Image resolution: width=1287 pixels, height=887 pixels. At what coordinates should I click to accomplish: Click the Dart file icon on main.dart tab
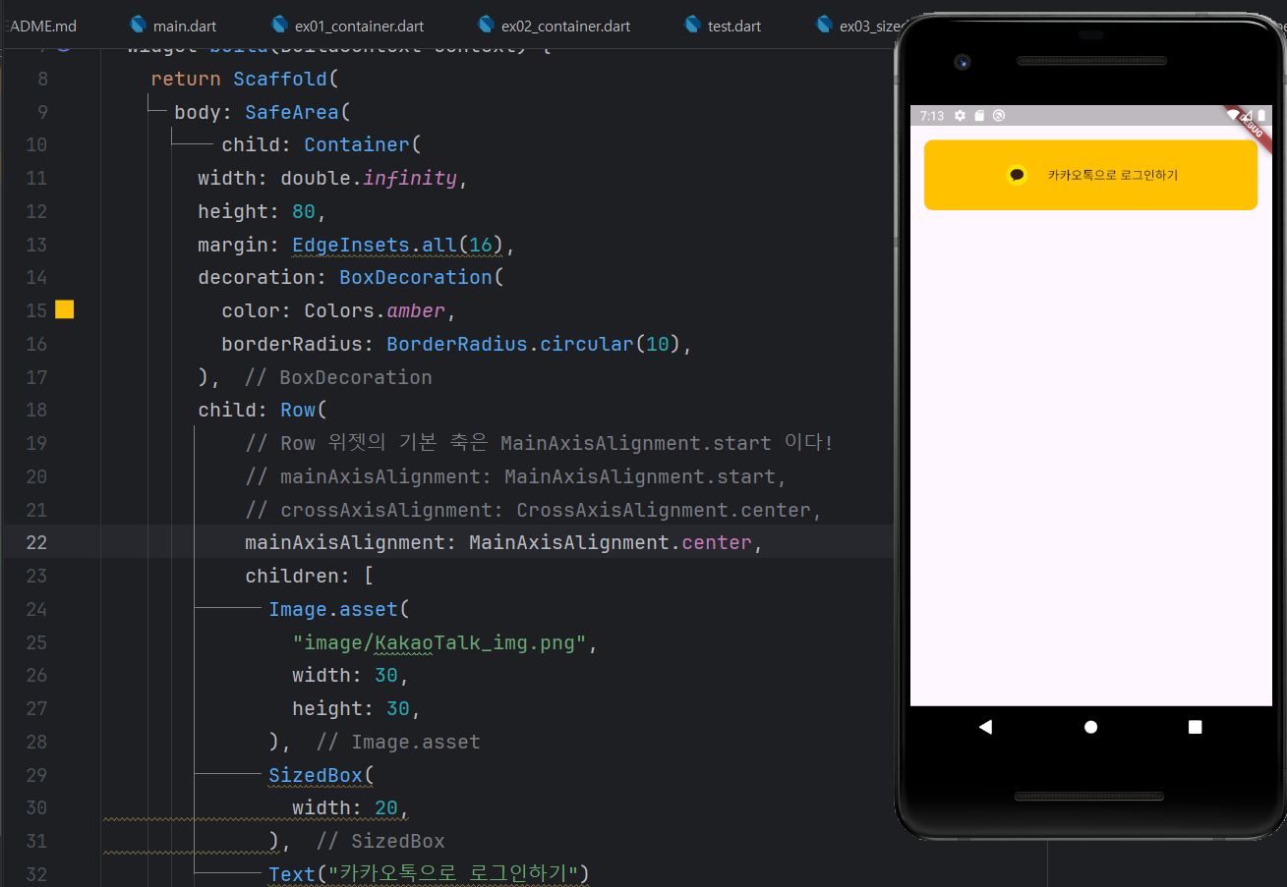(138, 26)
